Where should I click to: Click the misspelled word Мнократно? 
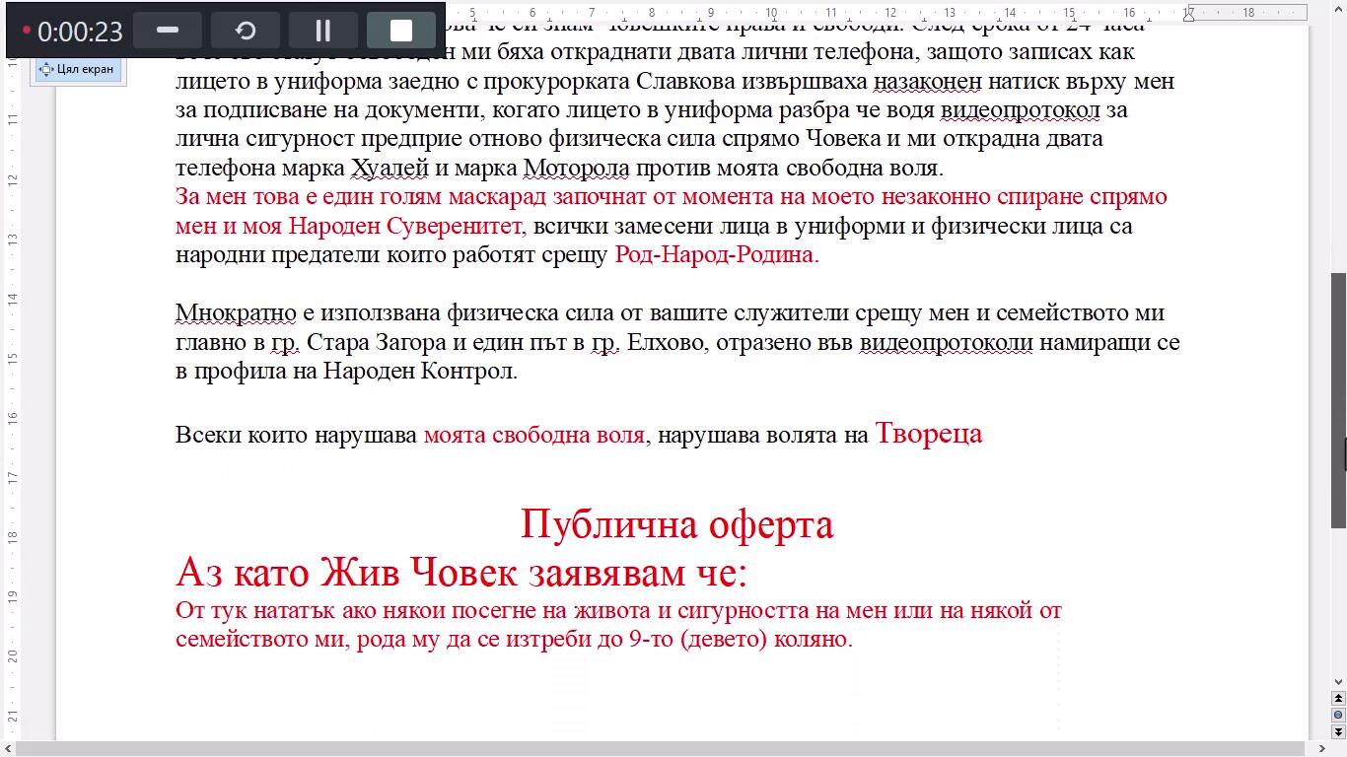click(x=236, y=313)
